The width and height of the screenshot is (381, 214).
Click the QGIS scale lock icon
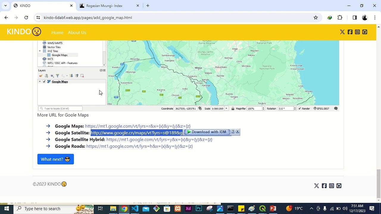pos(233,108)
